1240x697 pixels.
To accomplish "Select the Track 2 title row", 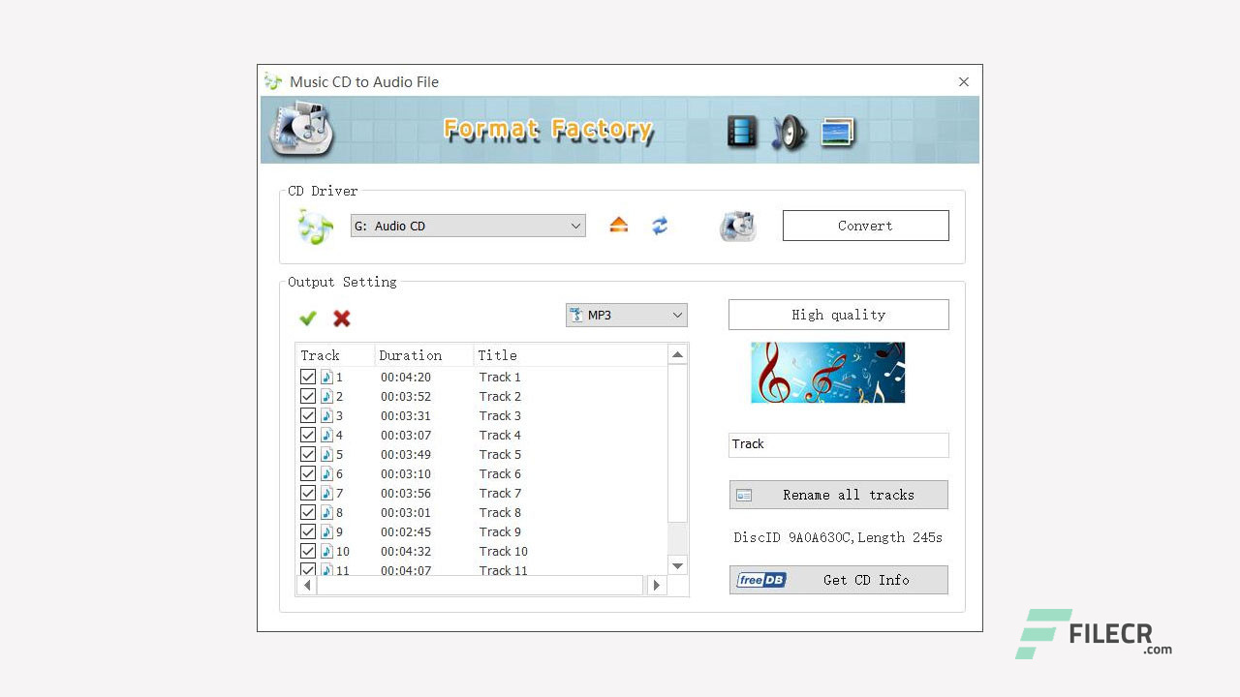I will click(500, 397).
